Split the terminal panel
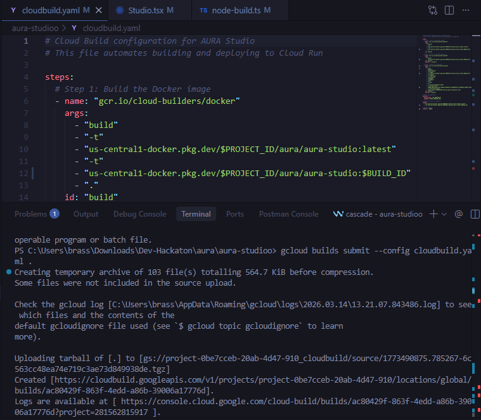Image resolution: width=481 pixels, height=420 pixels. (475, 214)
